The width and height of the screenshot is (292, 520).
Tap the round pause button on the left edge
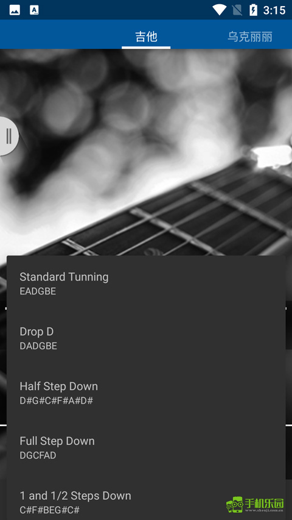pos(9,136)
